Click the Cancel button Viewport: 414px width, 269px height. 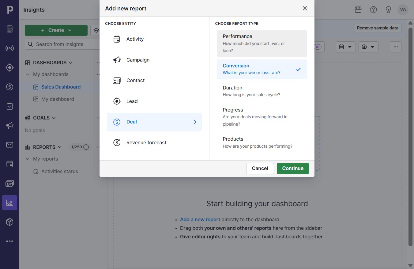[260, 169]
